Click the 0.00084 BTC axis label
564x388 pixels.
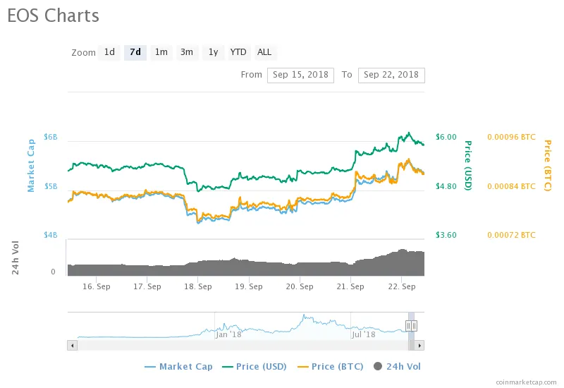point(511,186)
